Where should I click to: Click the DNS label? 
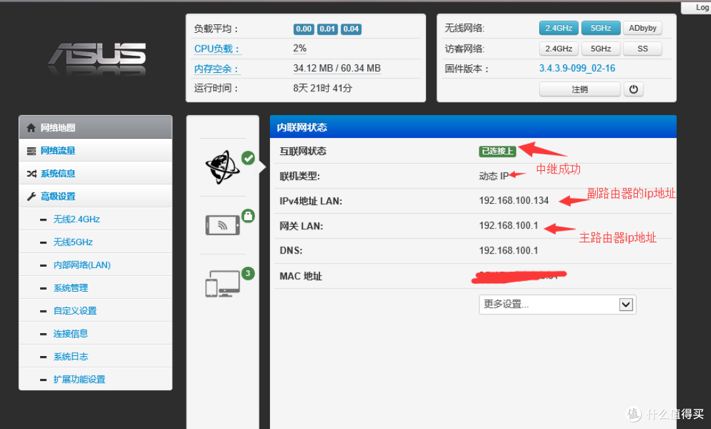pyautogui.click(x=291, y=250)
